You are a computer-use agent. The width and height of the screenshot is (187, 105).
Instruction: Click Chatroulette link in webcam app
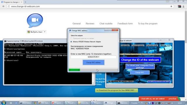pos(125,45)
